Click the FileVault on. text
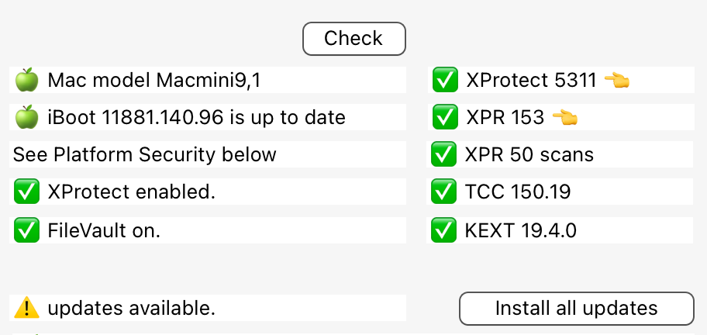 point(104,231)
